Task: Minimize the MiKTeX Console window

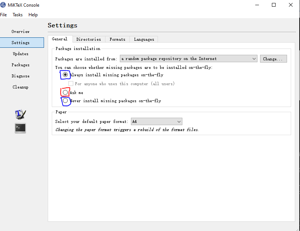Action: (257, 5)
